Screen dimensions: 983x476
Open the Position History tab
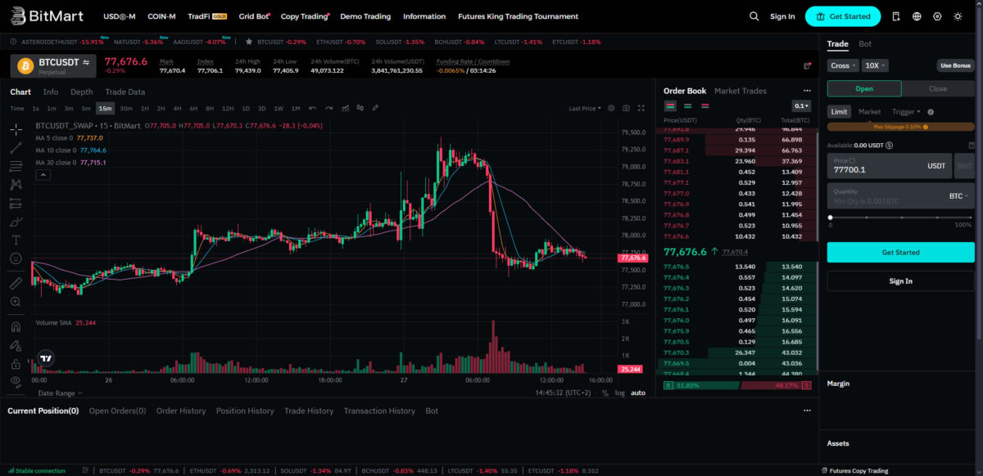245,411
